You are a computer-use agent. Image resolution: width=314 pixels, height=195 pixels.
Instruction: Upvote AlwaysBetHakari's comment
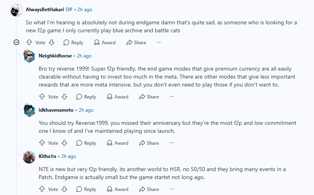pyautogui.click(x=29, y=42)
